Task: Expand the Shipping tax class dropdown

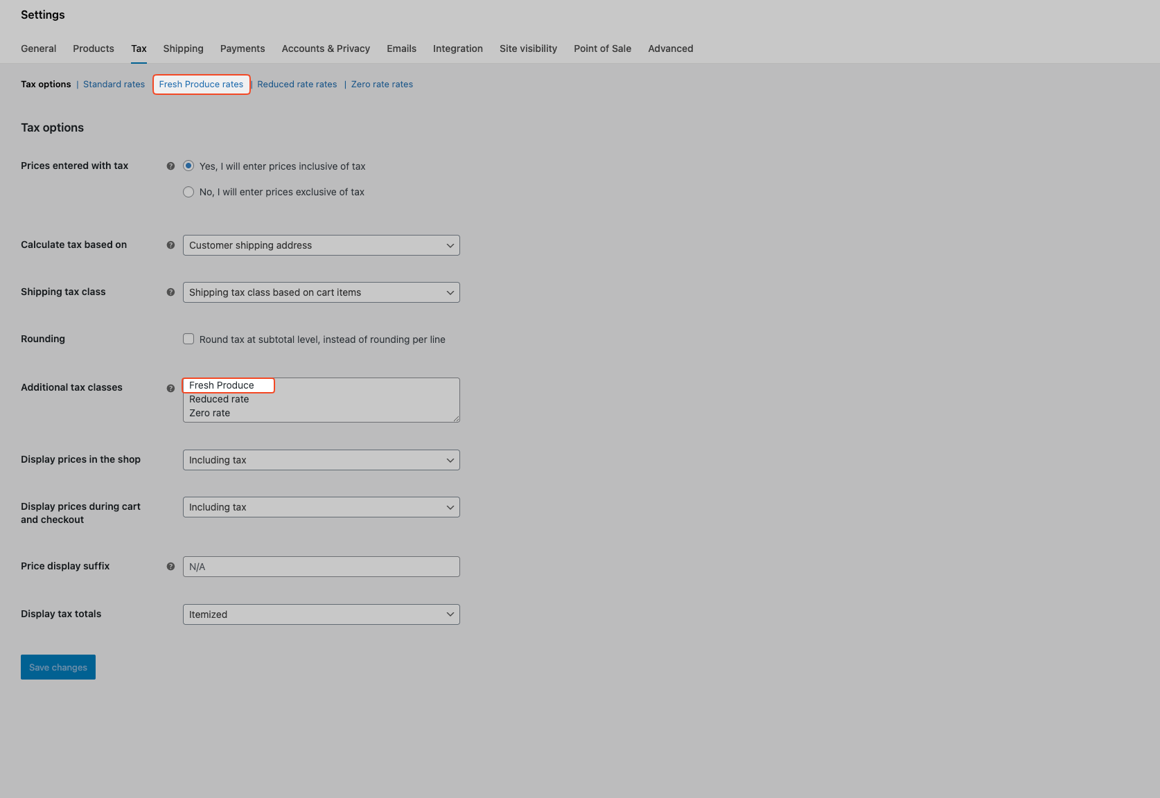Action: (322, 292)
